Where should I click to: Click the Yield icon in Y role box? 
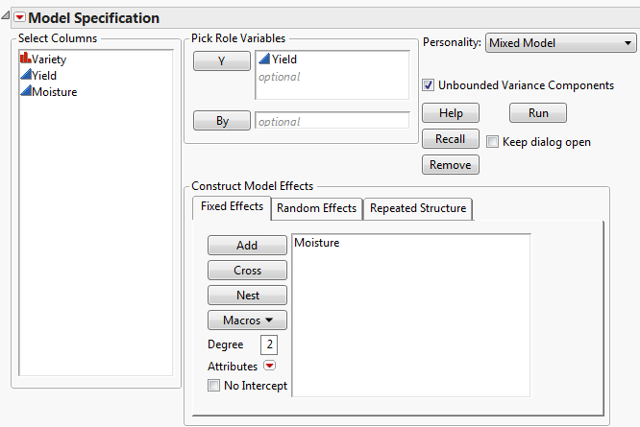264,59
